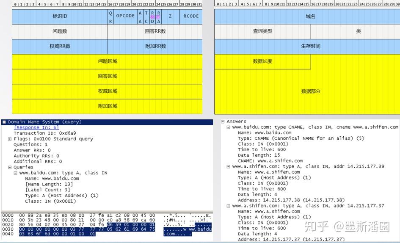Screen dimensions: 400x243
Task: Collapse the www.baidu.com type CNAME answer record
Action: tap(228, 127)
